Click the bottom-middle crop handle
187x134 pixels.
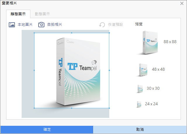click(72, 108)
